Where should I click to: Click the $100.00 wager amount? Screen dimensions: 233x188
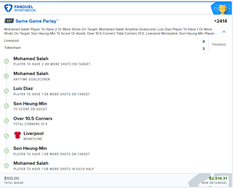(x=11, y=178)
